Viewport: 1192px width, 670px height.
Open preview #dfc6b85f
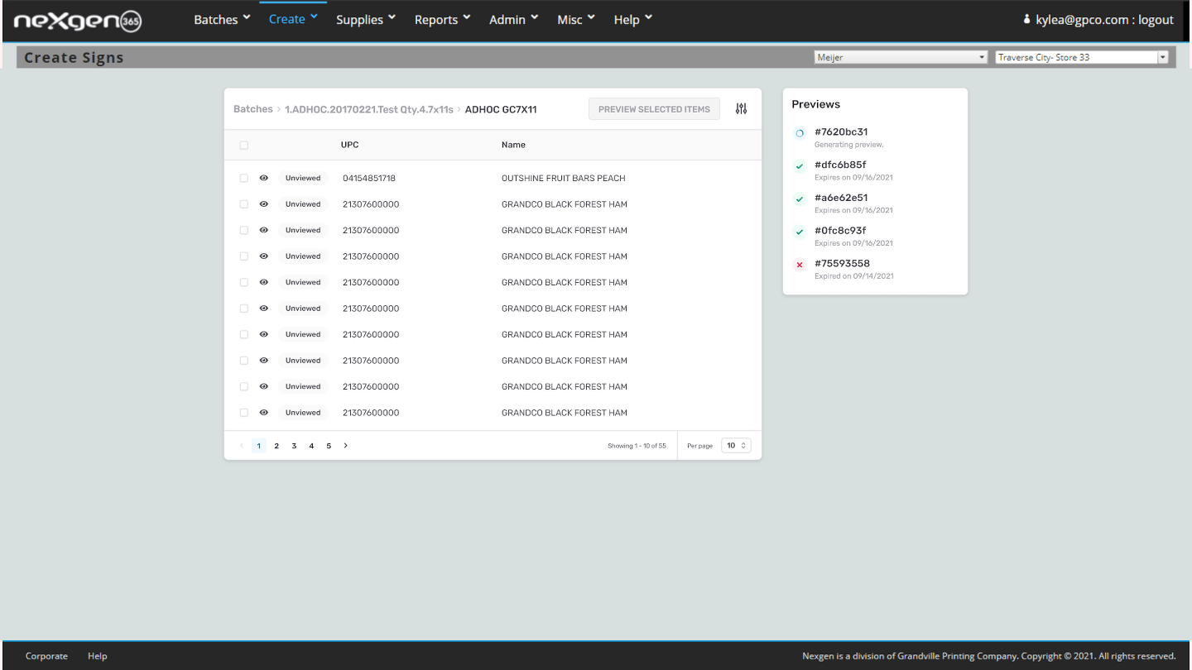840,165
